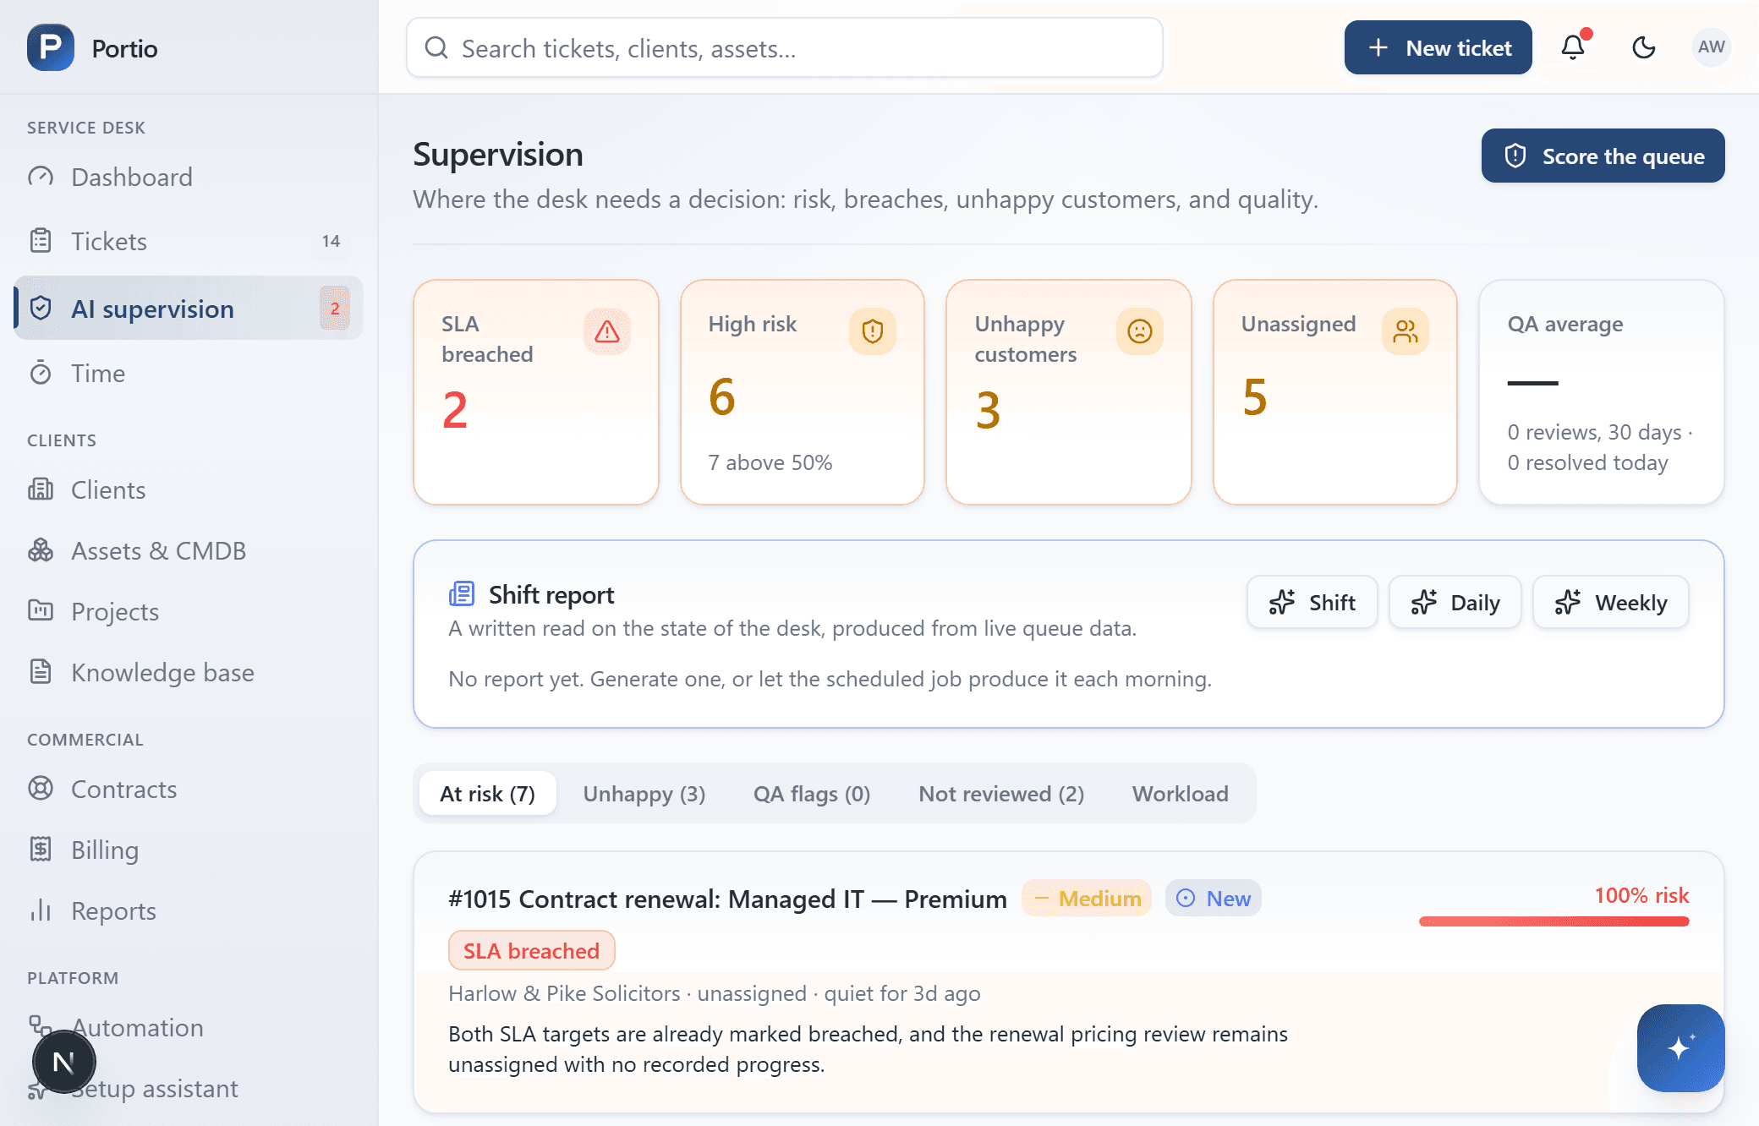This screenshot has width=1759, height=1126.
Task: Open the Assets & CMDB boxes icon
Action: pos(41,550)
